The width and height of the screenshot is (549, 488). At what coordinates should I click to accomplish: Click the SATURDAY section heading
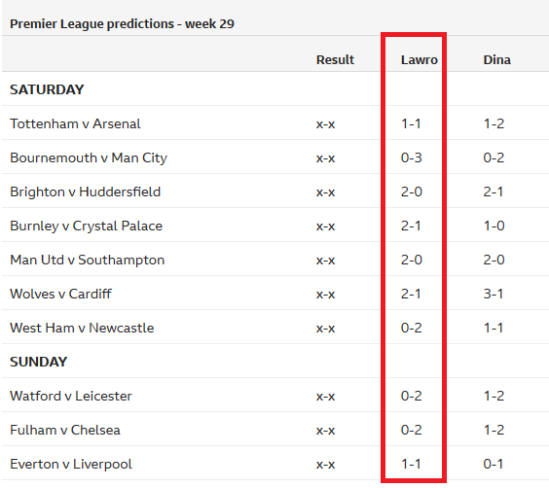(47, 89)
